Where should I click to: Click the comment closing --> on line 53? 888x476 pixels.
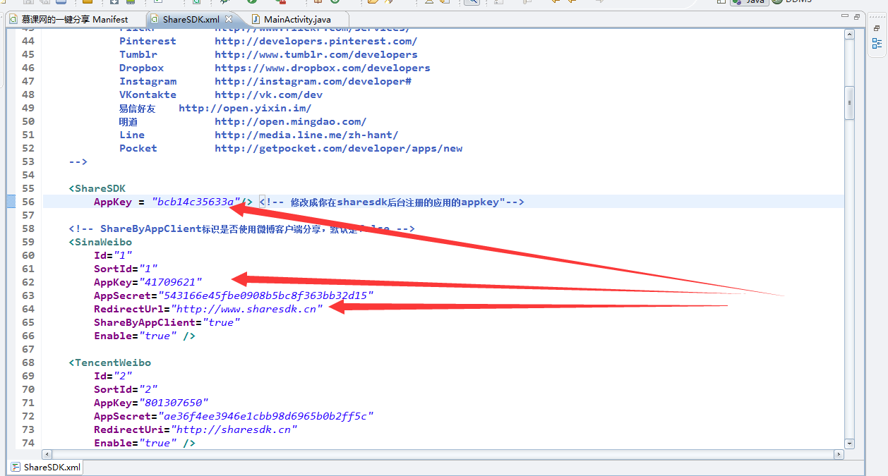pyautogui.click(x=78, y=161)
